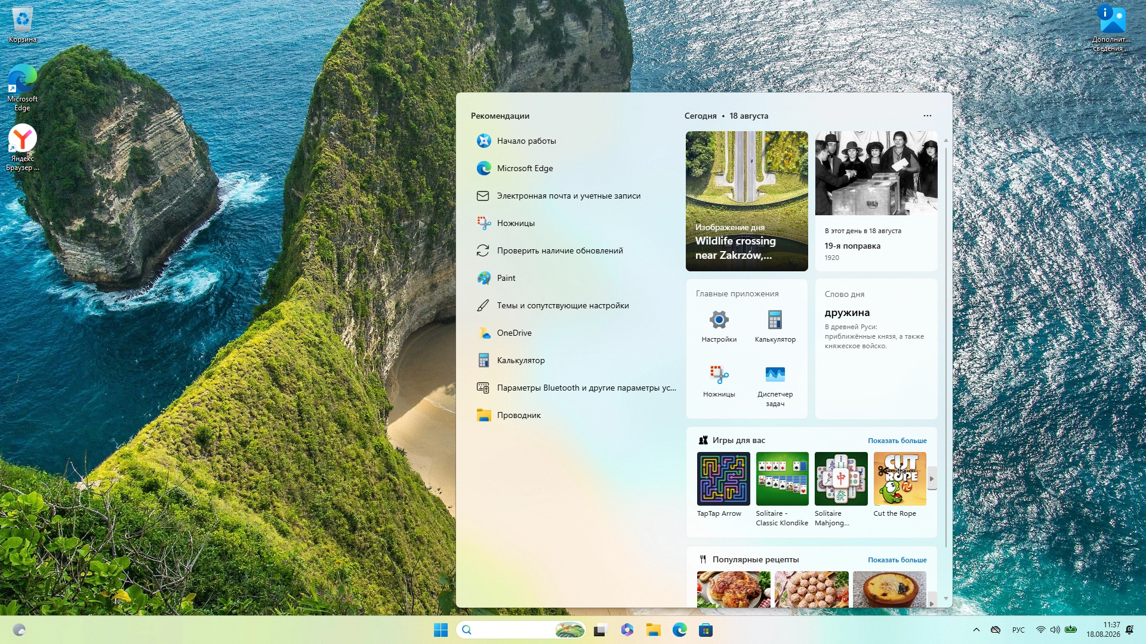
Task: Open the notifications bell icon
Action: 1129,630
